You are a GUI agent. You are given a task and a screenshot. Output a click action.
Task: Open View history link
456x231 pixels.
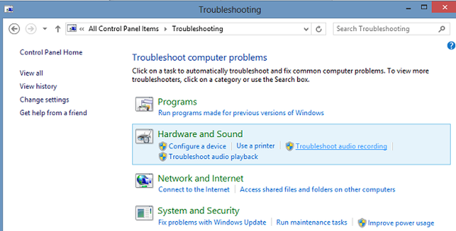click(x=38, y=86)
